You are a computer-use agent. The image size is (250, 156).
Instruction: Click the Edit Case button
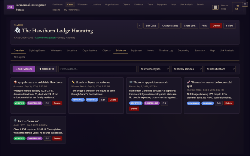[x=151, y=25]
